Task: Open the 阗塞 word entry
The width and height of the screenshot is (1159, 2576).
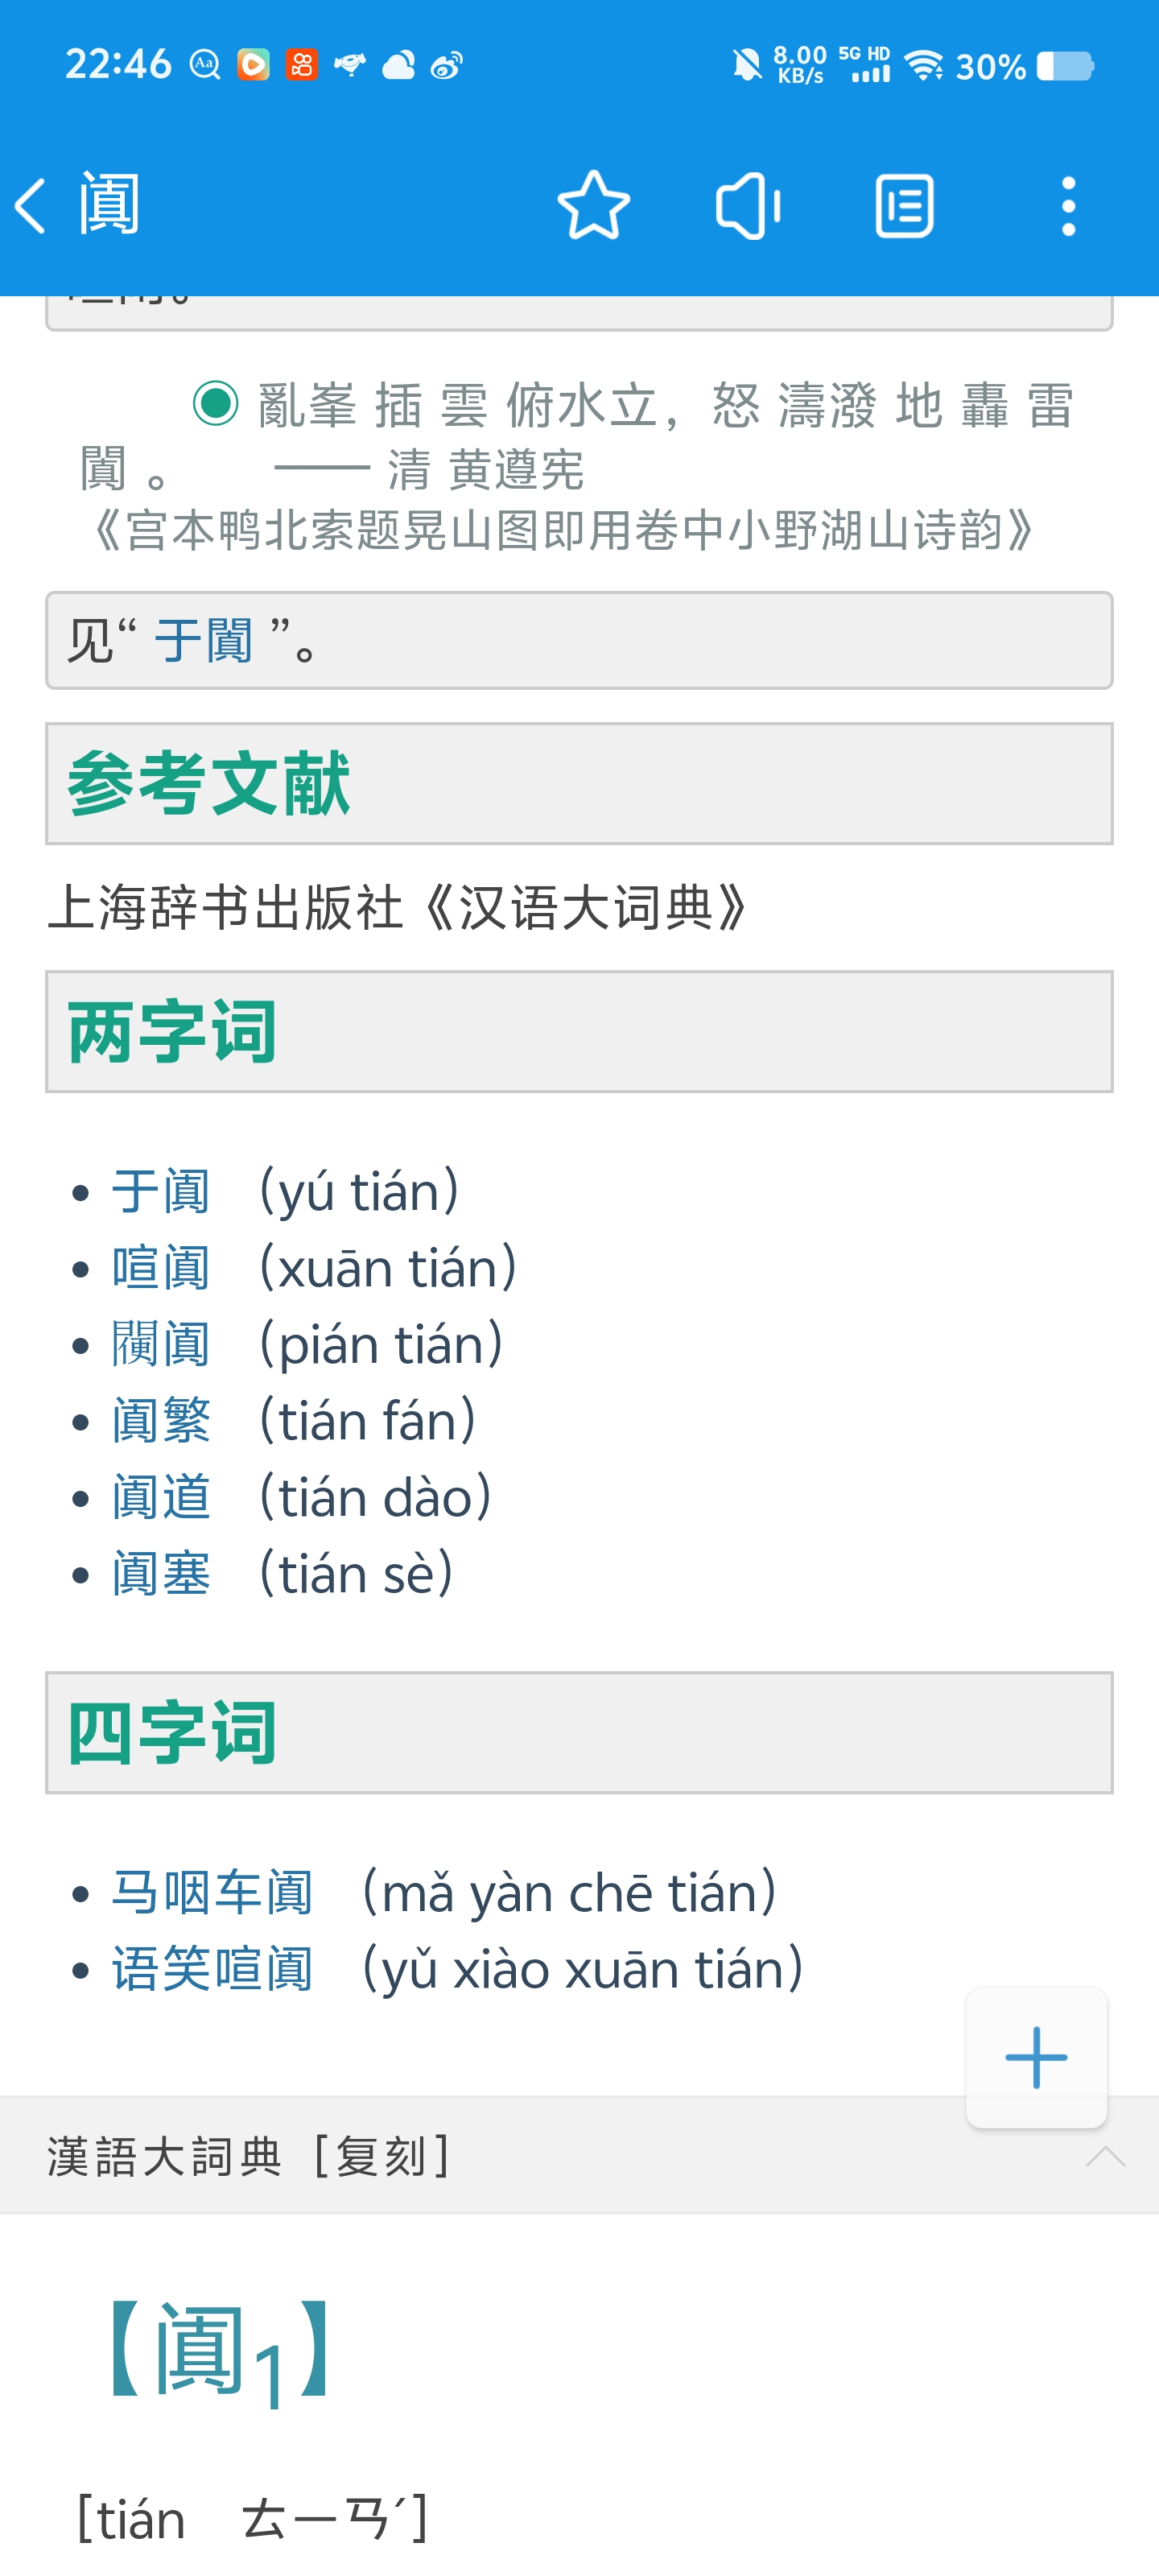Action: click(161, 1574)
